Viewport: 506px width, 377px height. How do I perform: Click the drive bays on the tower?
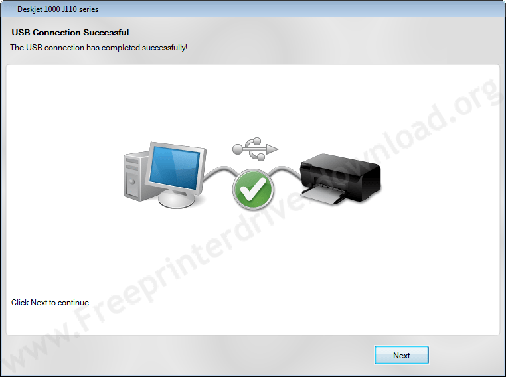coord(132,165)
